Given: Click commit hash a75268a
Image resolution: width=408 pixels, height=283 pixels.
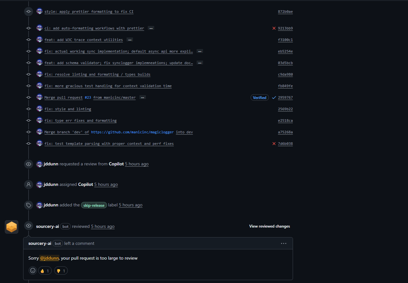Looking at the screenshot, I should pos(285,132).
